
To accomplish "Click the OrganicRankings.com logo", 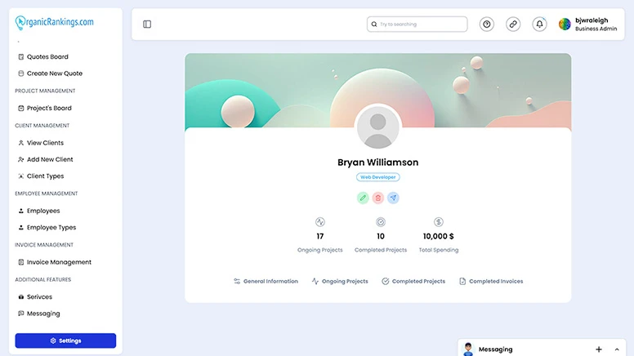I will pos(54,22).
